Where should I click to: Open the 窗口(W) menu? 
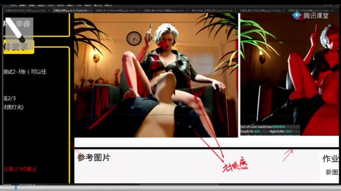tap(98, 5)
